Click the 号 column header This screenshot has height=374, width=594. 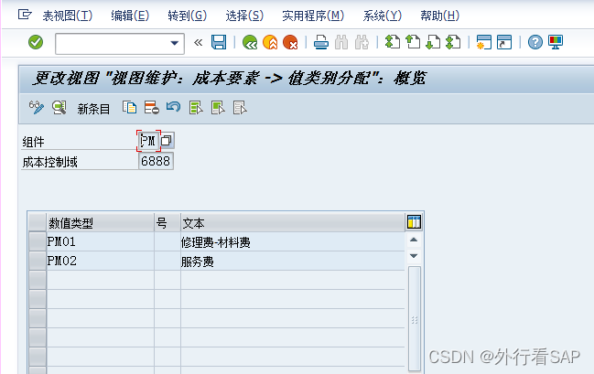point(167,222)
